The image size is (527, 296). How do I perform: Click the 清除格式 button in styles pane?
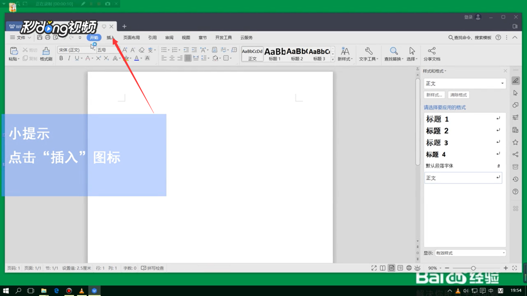pos(459,95)
